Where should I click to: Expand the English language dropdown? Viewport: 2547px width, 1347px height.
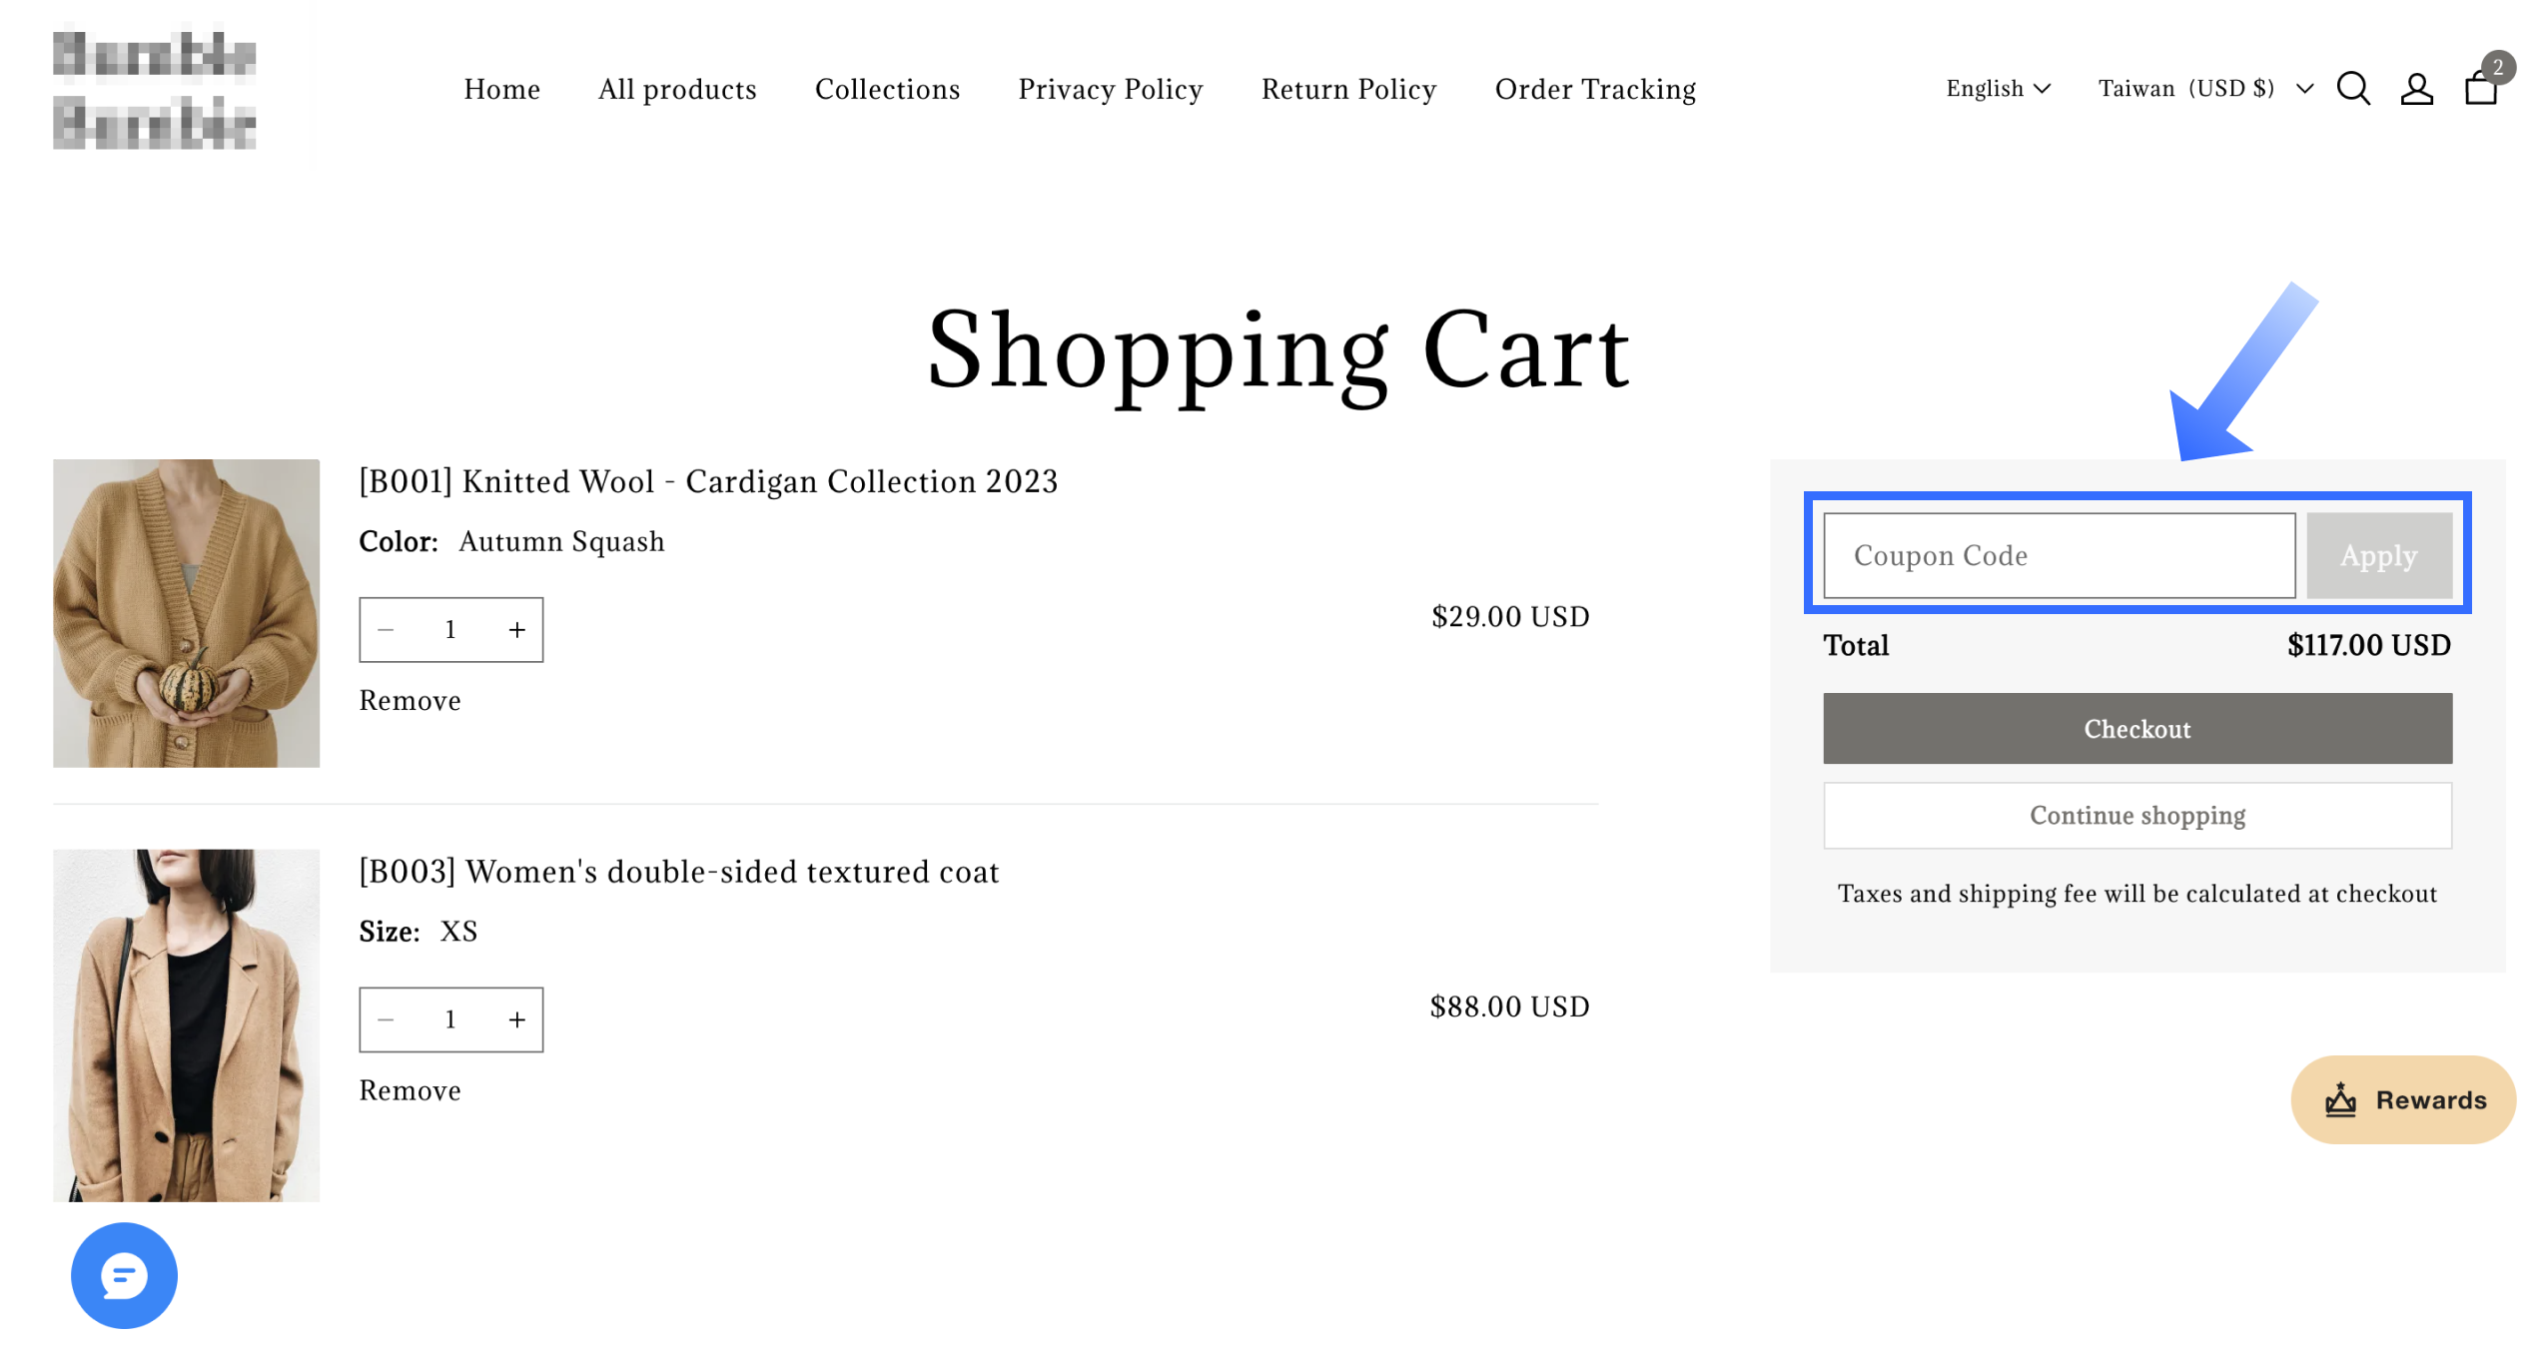(x=1996, y=89)
